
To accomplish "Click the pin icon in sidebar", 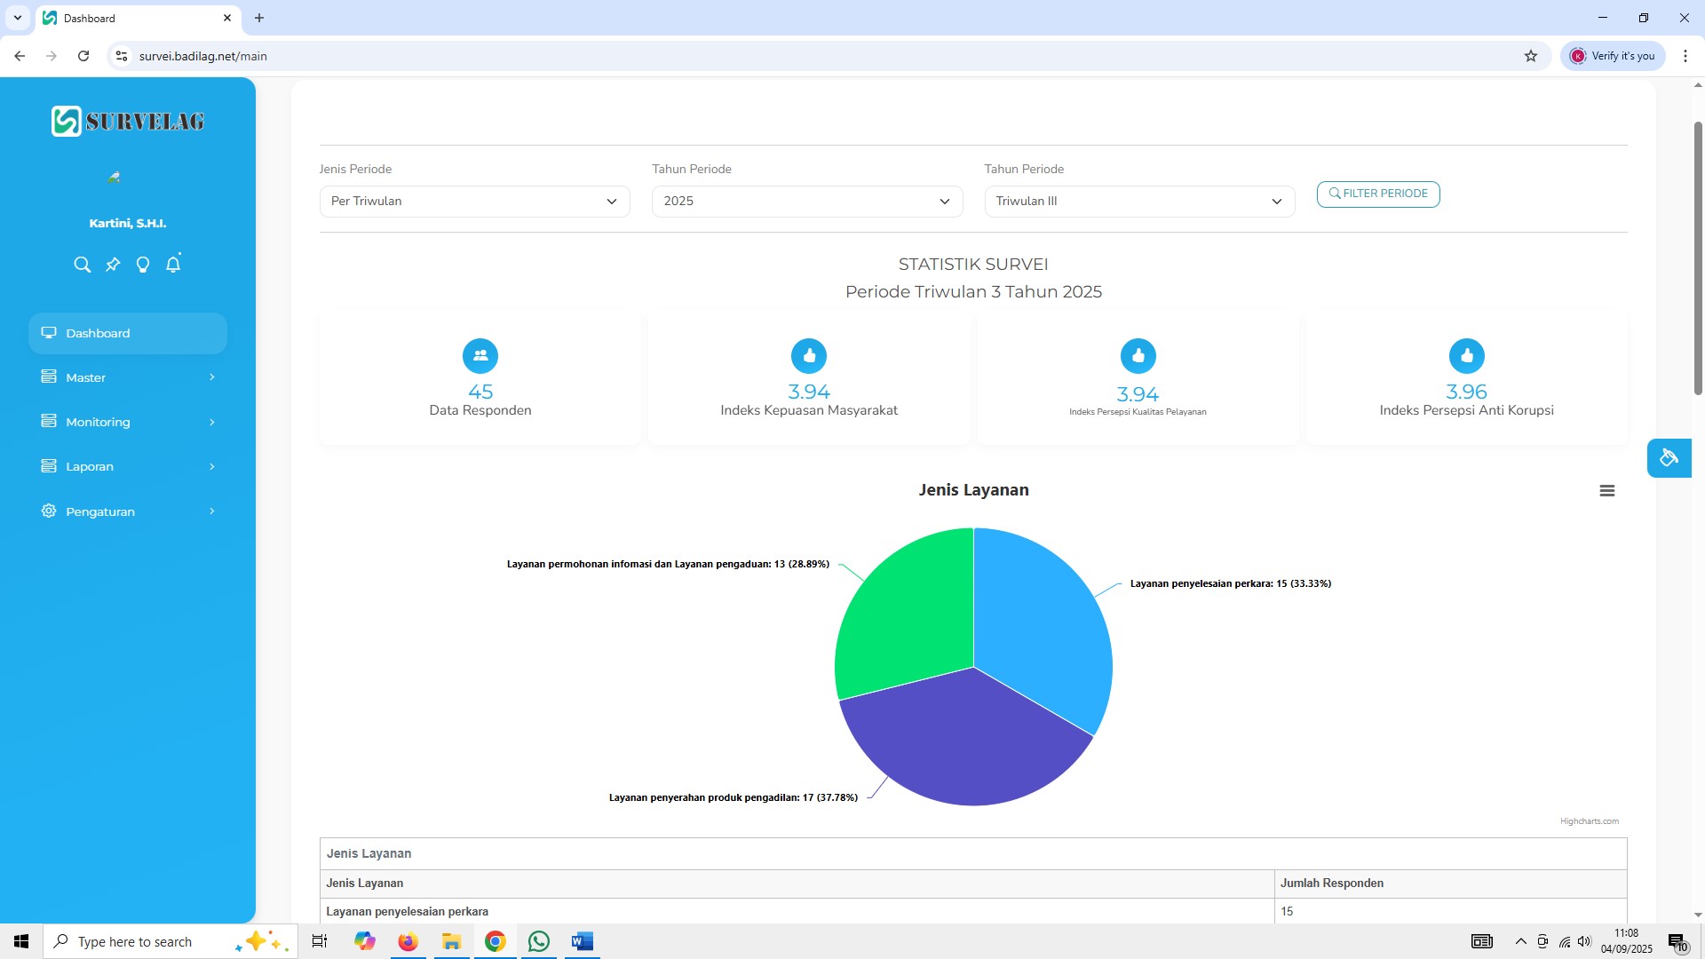I will 113,265.
